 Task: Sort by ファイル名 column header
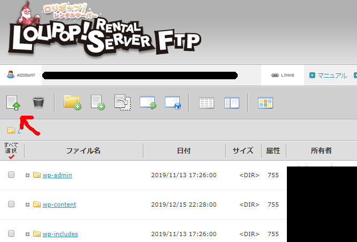[x=83, y=150]
